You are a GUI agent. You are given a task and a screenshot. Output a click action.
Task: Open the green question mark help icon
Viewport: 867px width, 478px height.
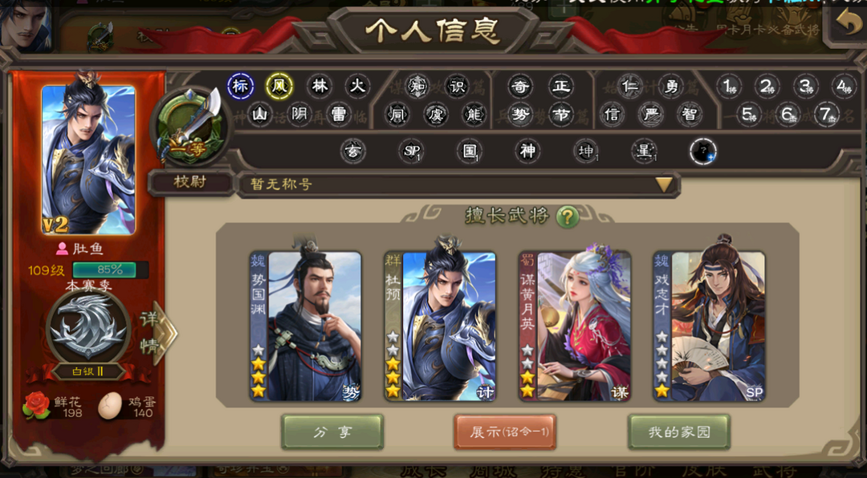pos(568,217)
